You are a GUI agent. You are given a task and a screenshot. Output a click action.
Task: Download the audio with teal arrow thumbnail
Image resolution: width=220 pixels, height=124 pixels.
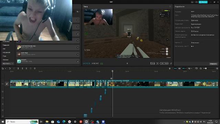[x=78, y=61]
